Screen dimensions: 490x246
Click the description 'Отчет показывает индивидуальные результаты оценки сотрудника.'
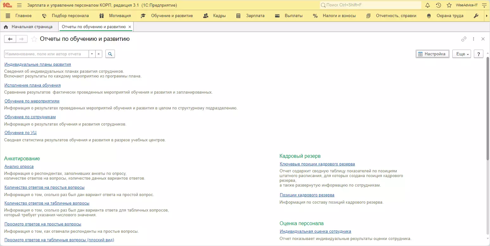pyautogui.click(x=345, y=239)
